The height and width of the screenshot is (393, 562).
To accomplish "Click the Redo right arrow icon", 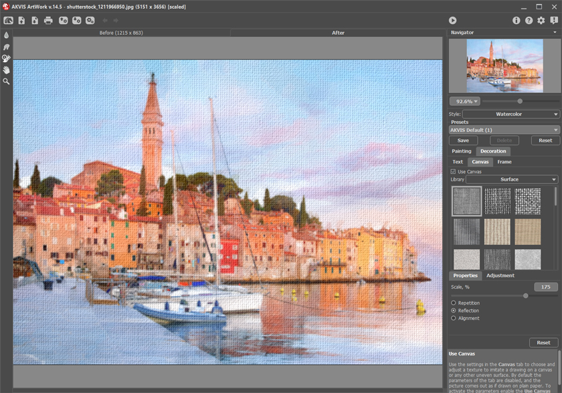I will (116, 21).
